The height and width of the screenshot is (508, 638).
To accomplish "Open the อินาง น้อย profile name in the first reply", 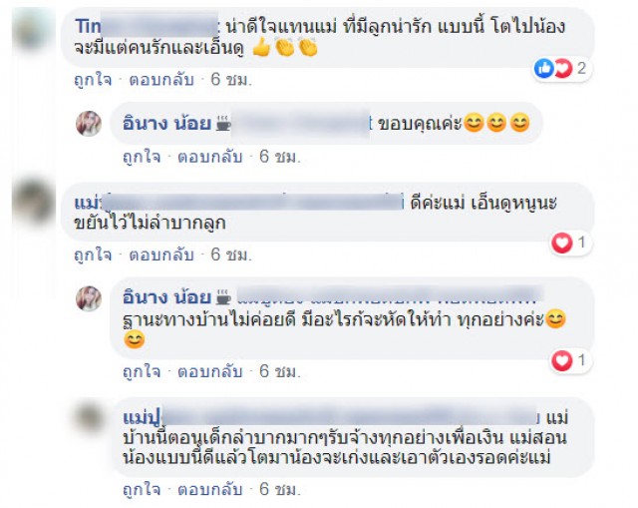I will coord(166,123).
